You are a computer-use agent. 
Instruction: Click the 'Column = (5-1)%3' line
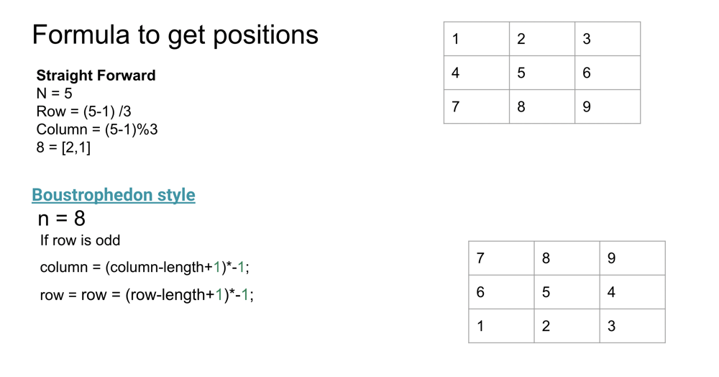[97, 130]
